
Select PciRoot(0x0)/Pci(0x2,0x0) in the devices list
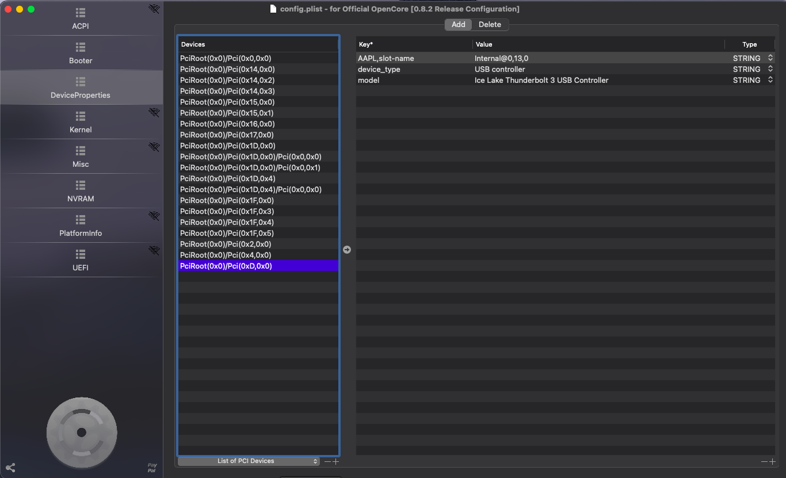pos(226,244)
